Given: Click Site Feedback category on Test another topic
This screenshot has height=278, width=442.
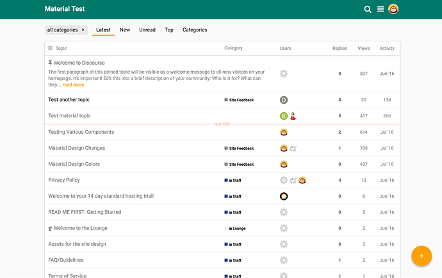Looking at the screenshot, I should coord(240,100).
